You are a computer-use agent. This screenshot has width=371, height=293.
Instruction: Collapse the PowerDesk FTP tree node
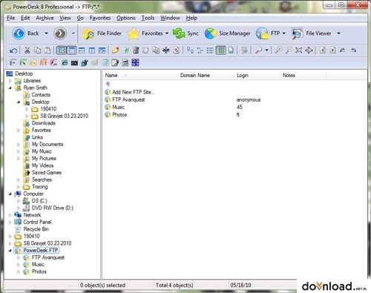click(10, 251)
